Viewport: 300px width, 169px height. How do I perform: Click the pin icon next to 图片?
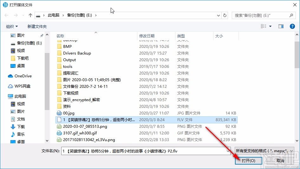click(42, 36)
